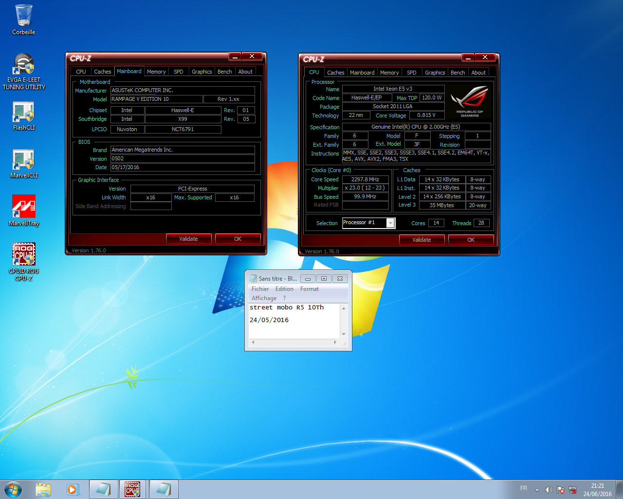Image resolution: width=623 pixels, height=499 pixels.
Task: Select Graphics tab in left CPU-Z window
Action: click(202, 72)
